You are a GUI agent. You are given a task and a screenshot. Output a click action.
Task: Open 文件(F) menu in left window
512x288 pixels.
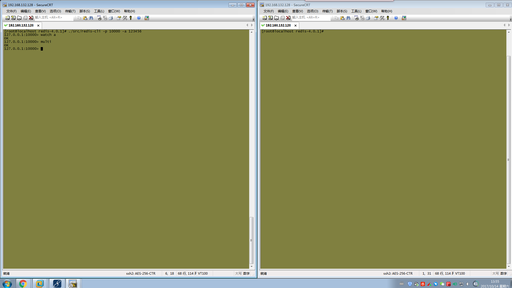(11, 11)
